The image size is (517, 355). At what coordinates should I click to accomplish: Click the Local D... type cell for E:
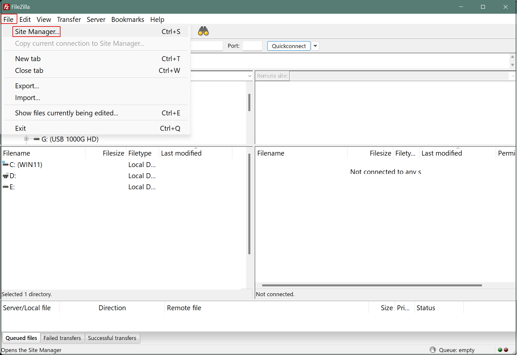(142, 187)
